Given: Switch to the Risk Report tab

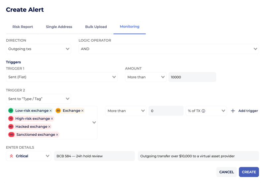Looking at the screenshot, I should click(23, 27).
